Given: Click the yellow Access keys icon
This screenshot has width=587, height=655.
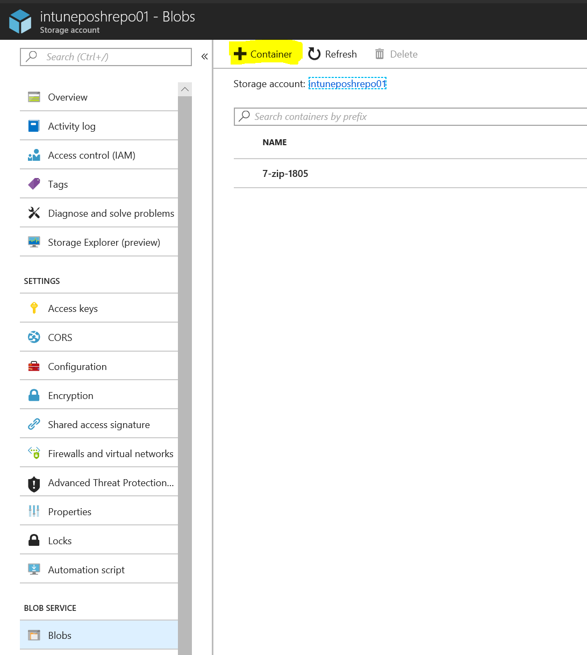Looking at the screenshot, I should (34, 308).
